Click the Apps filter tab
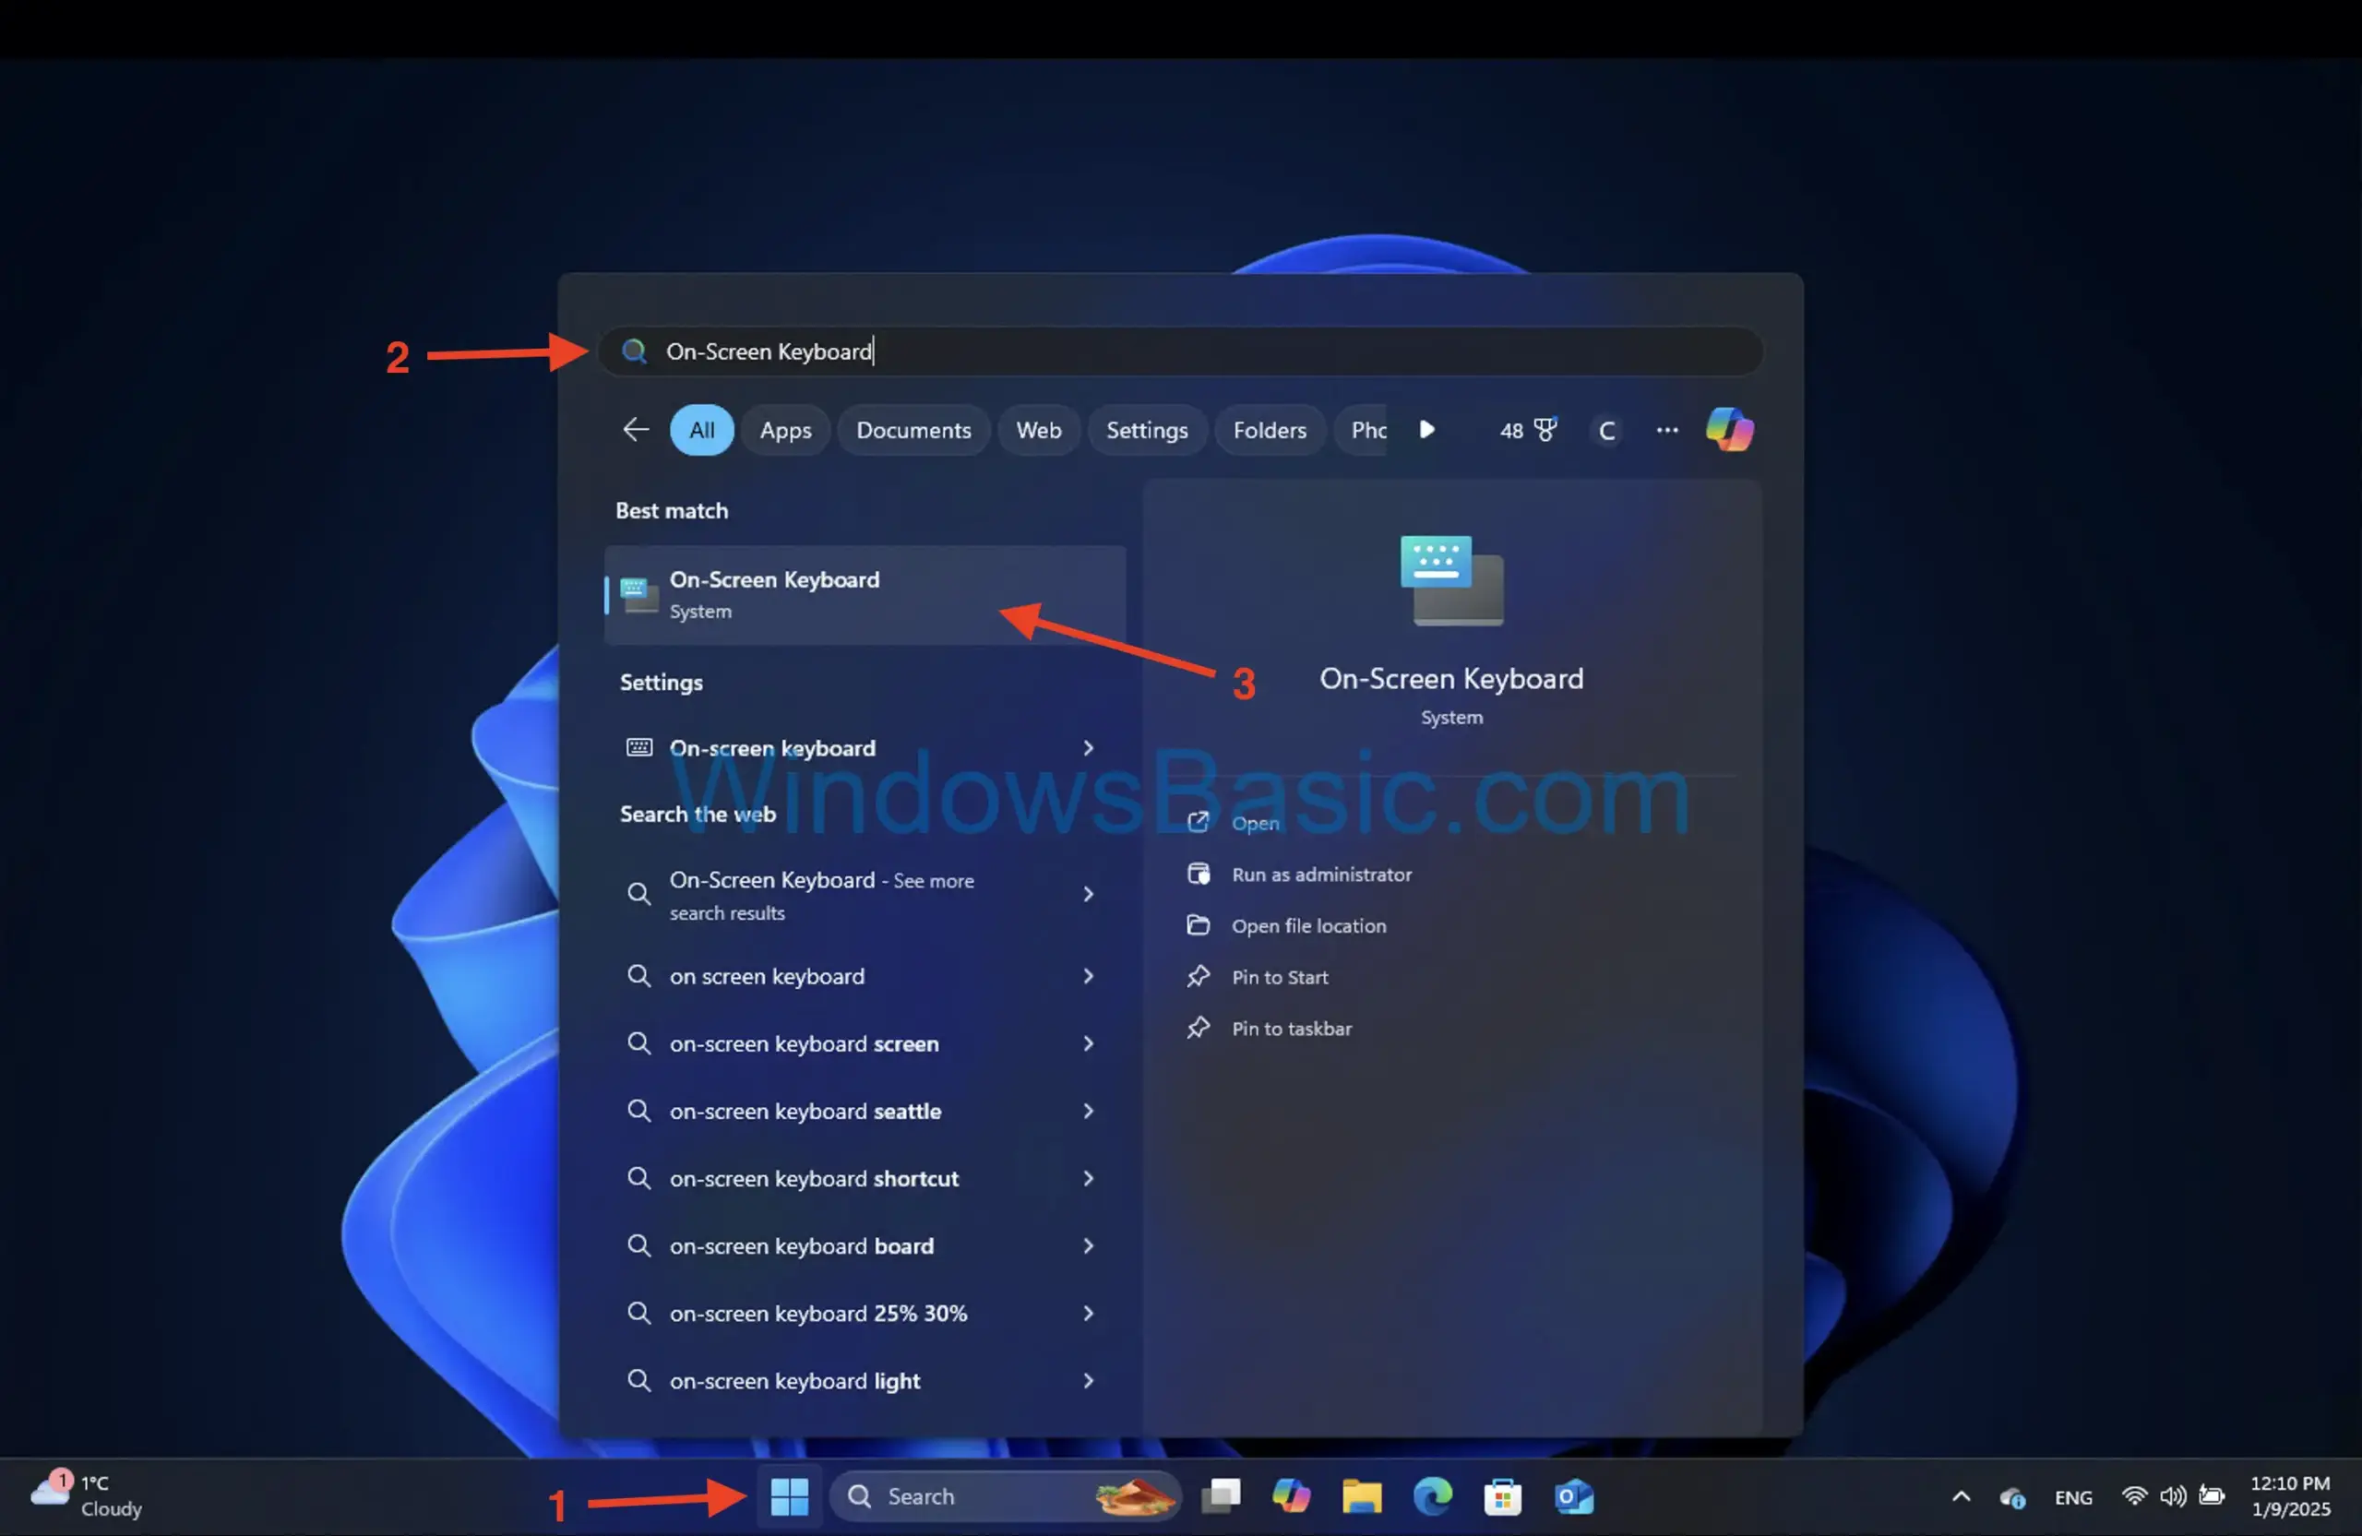This screenshot has width=2362, height=1536. 785,429
